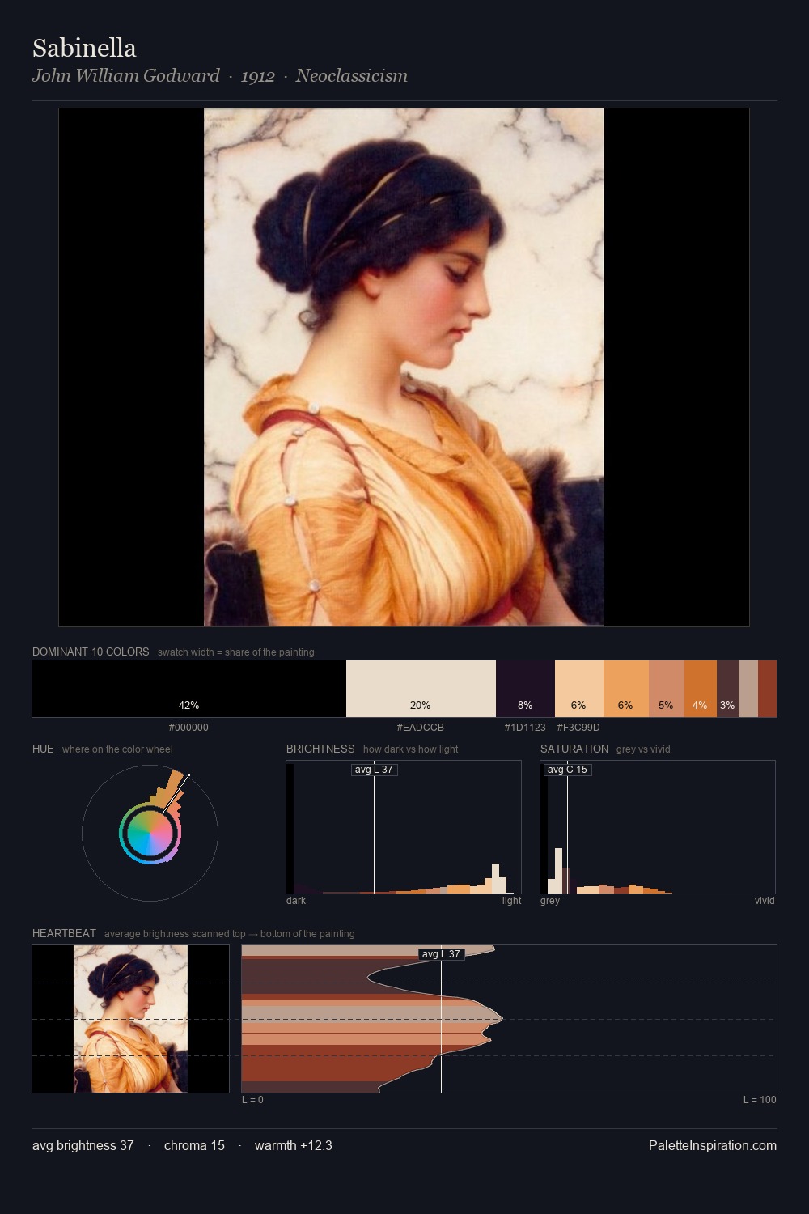This screenshot has height=1214, width=809.
Task: Click 'warmth +12.3' in the footer
Action: click(x=293, y=1145)
